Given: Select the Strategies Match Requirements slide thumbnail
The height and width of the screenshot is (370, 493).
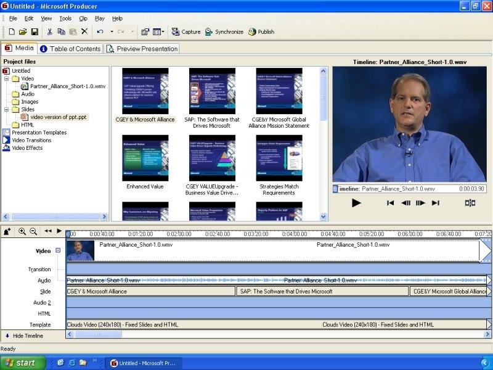Looking at the screenshot, I should 279,158.
